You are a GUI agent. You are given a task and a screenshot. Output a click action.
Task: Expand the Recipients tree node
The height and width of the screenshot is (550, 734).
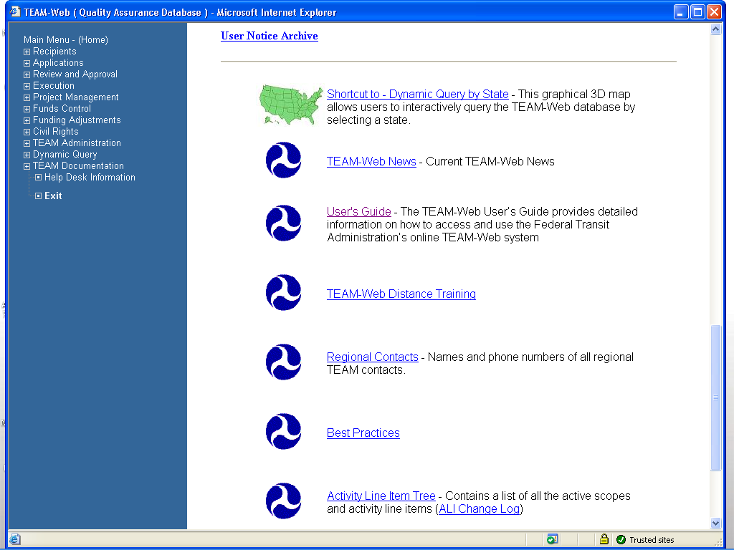[27, 52]
